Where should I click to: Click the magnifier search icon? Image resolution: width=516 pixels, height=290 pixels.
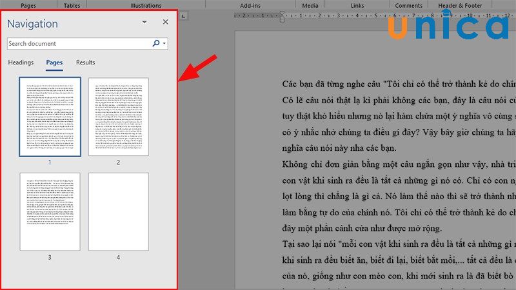pos(155,44)
